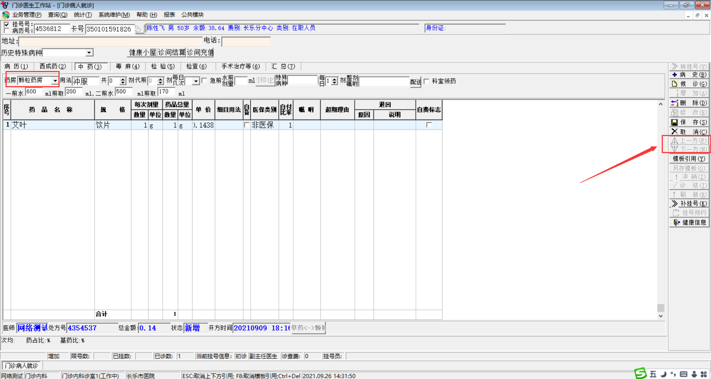Click the 诊间充值 button
This screenshot has height=379, width=711.
click(x=200, y=53)
